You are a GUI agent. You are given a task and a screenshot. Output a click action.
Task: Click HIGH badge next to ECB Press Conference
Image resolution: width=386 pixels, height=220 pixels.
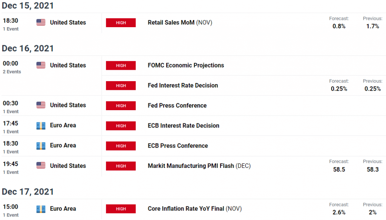click(x=121, y=146)
